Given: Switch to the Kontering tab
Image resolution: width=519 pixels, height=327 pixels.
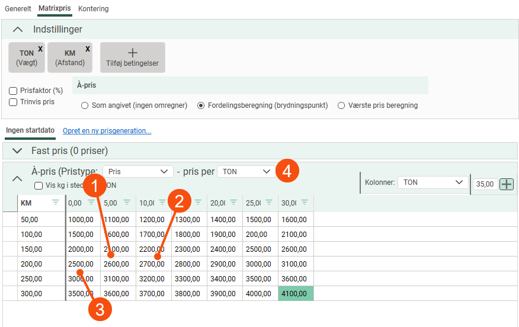Looking at the screenshot, I should coord(94,9).
